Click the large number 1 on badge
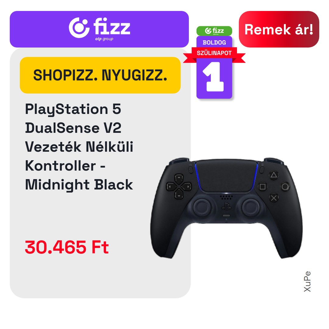329x329 pixels. pos(214,76)
